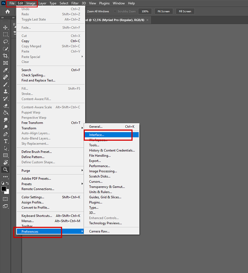Select the Smudge tool
This screenshot has width=248, height=273.
pos(5,120)
